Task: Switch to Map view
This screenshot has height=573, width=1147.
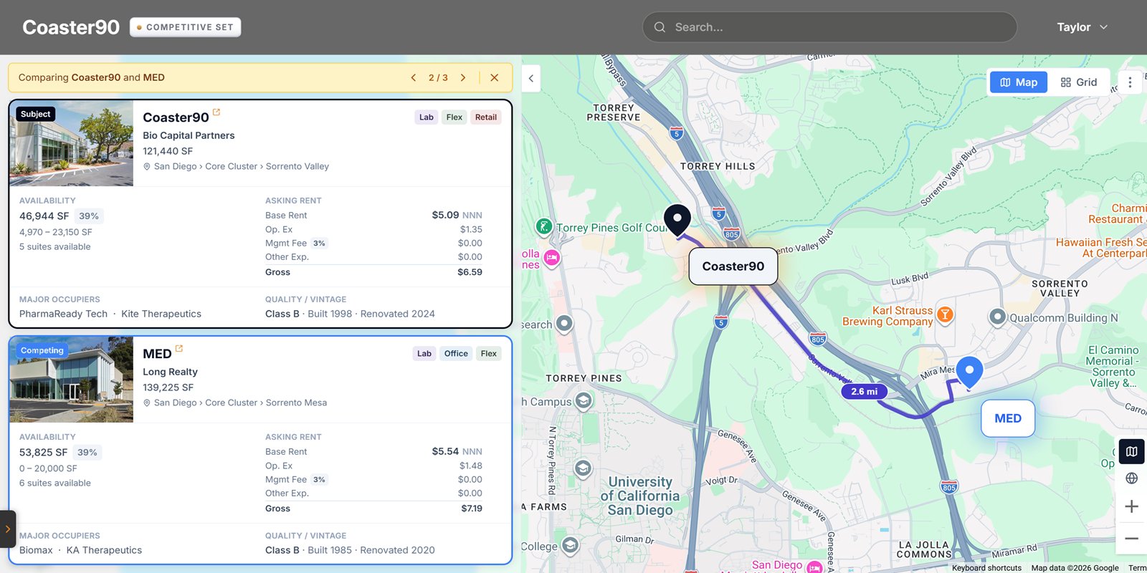Action: pos(1019,82)
